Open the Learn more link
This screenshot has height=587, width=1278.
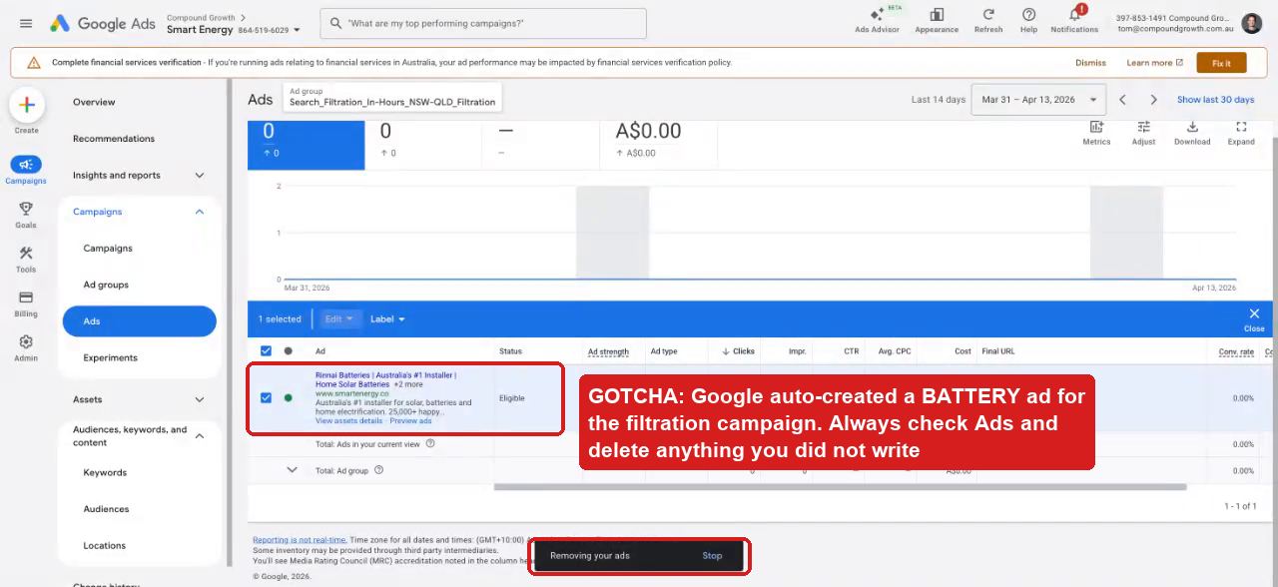[x=1154, y=63]
